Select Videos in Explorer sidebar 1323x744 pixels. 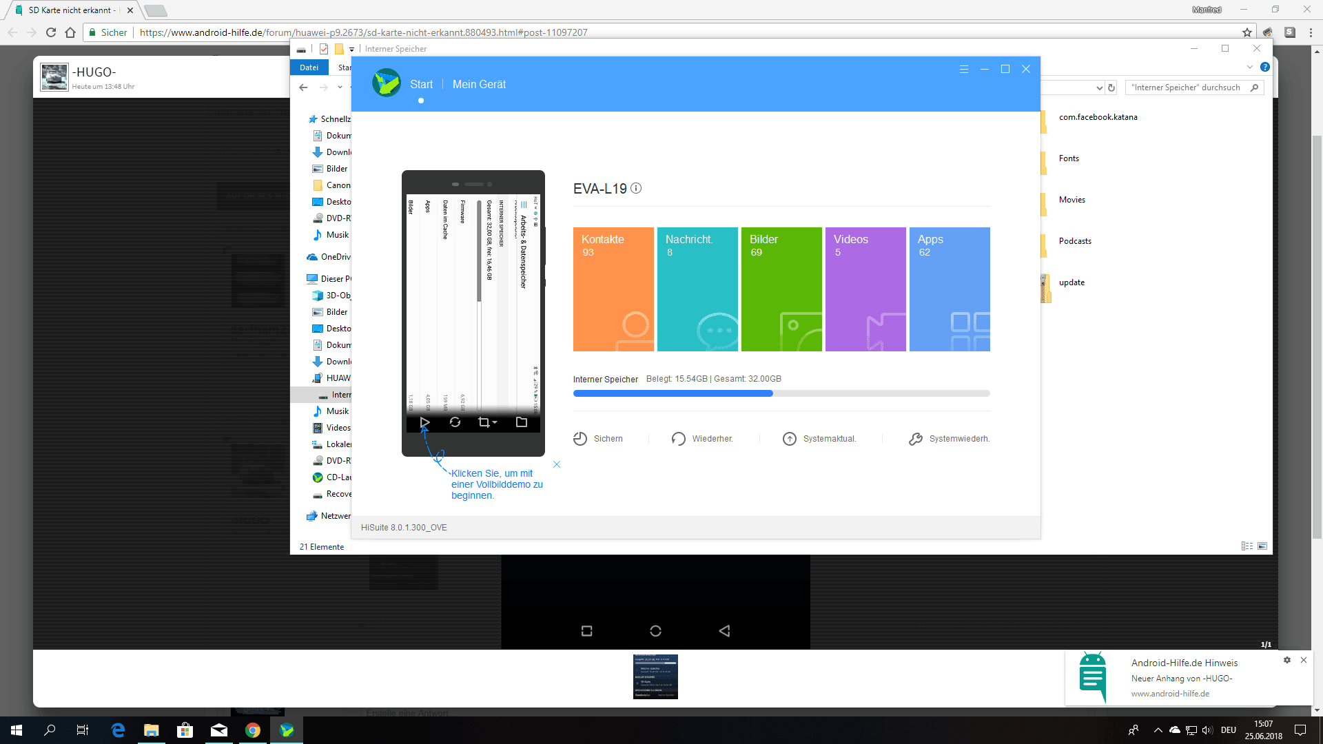[331, 428]
